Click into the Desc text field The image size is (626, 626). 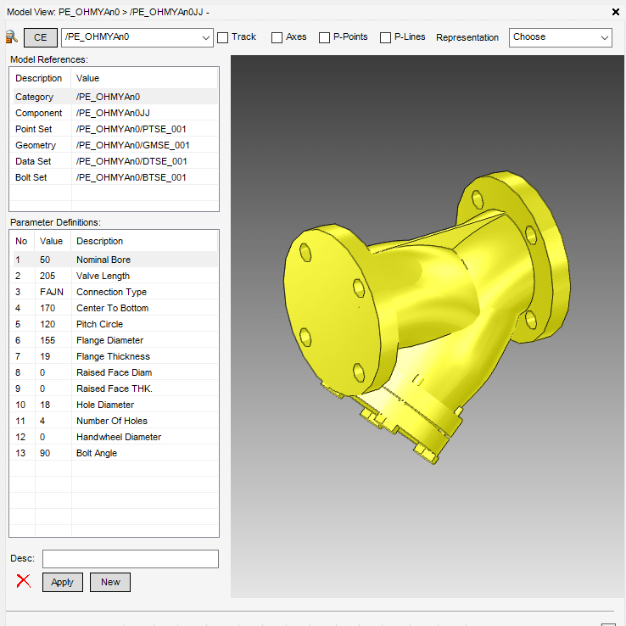click(x=131, y=558)
